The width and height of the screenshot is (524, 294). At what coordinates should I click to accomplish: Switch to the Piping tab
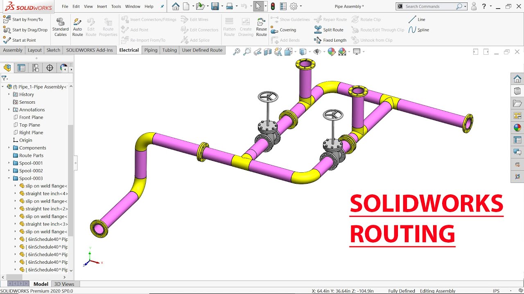tap(151, 50)
